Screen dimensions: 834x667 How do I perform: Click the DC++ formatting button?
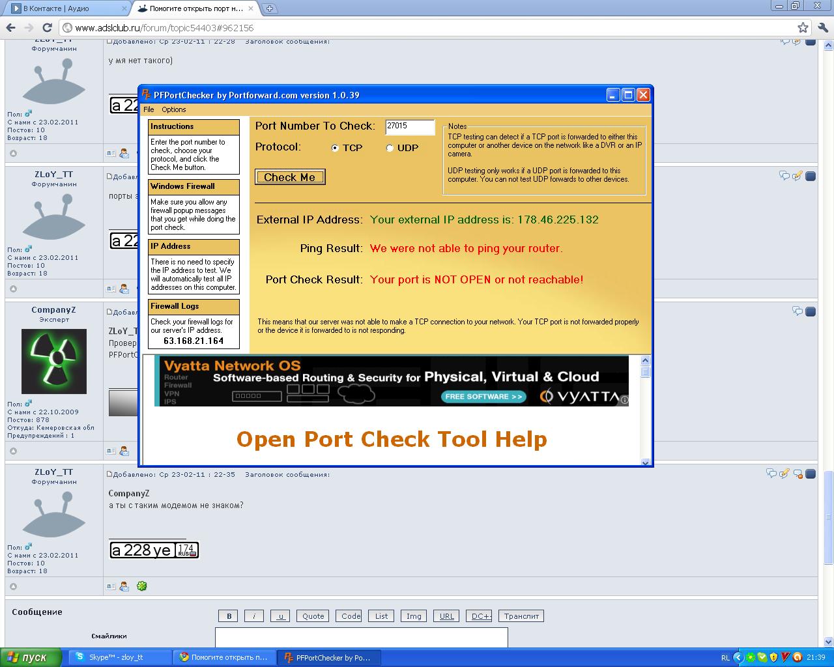[x=479, y=616]
